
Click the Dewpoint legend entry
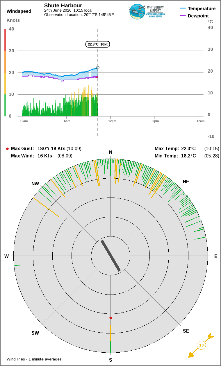coord(194,16)
